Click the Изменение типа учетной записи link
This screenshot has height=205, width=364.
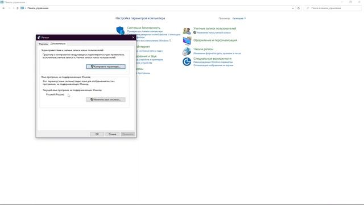(214, 33)
